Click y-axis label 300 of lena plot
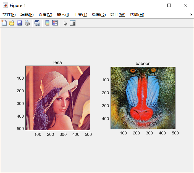The height and width of the screenshot is (173, 194). [x=20, y=104]
